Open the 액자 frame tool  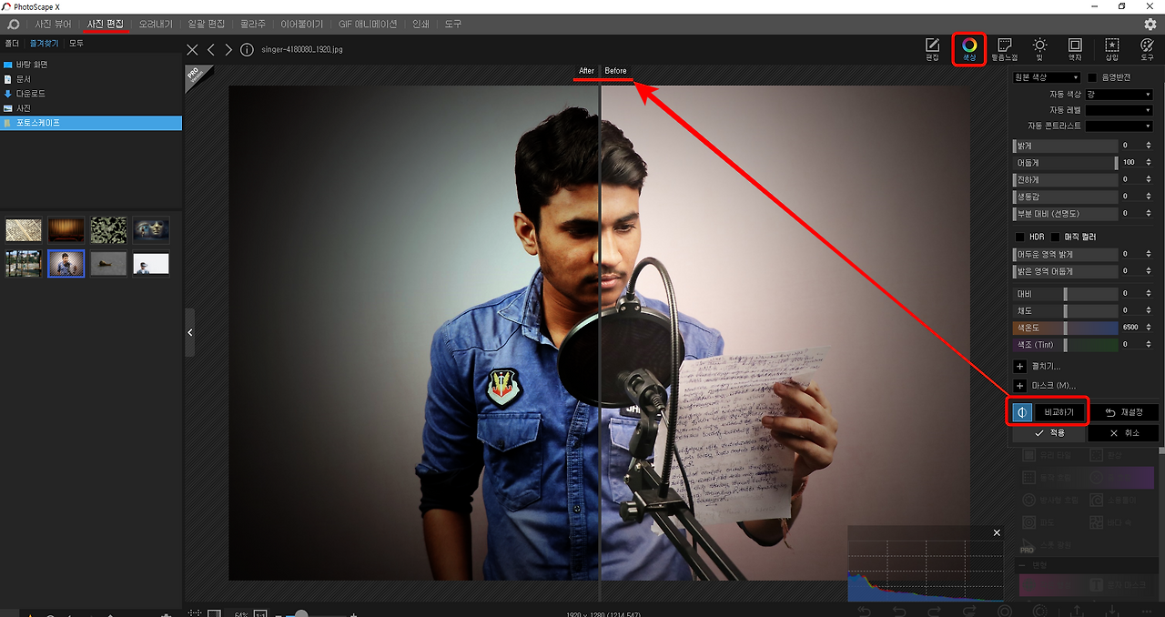[1075, 49]
